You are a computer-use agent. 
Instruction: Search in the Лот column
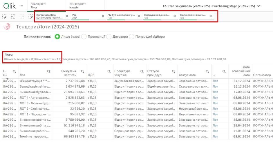point(49,71)
